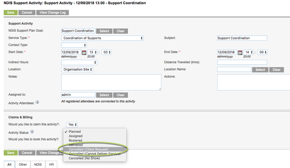
Task: Click the Distance Travelled (kms) field
Action: tap(242, 63)
